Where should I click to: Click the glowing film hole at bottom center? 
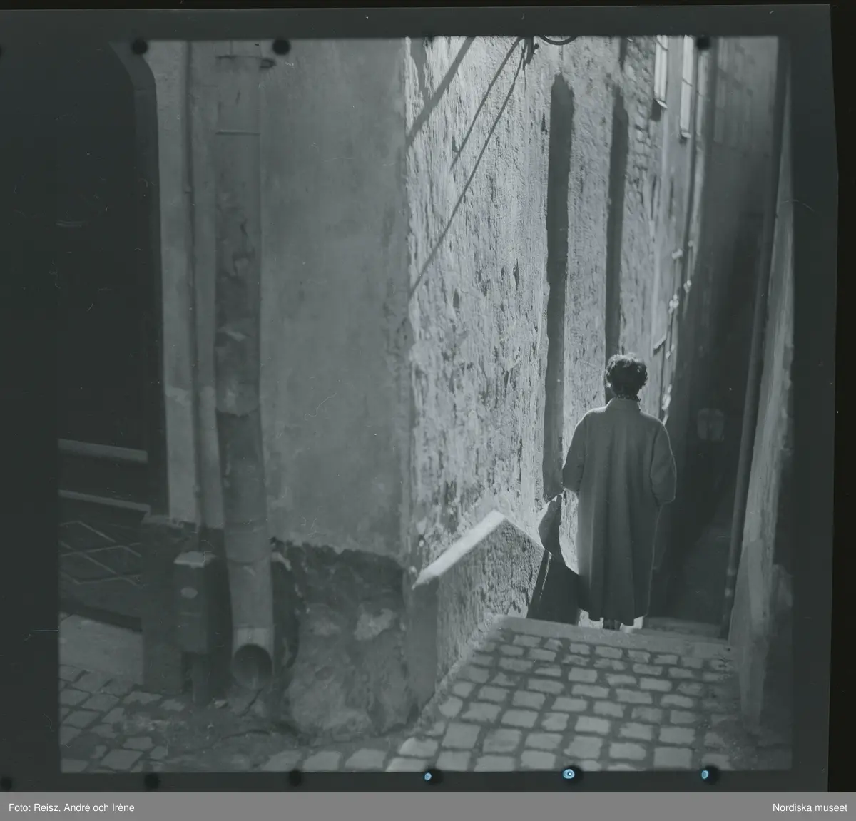569,774
